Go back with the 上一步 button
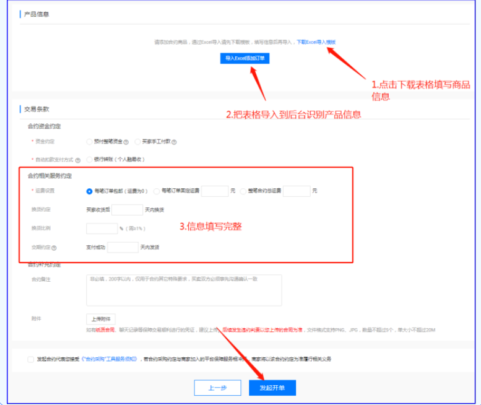This screenshot has height=405, width=481. pyautogui.click(x=217, y=388)
